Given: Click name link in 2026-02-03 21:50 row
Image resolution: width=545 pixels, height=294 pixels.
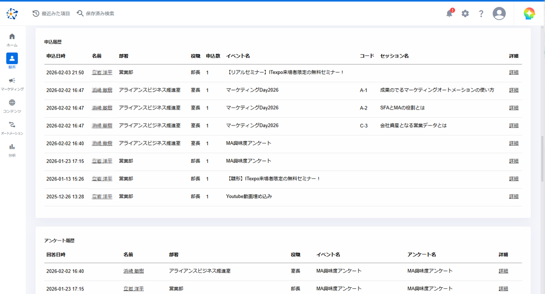Looking at the screenshot, I should click(x=102, y=72).
